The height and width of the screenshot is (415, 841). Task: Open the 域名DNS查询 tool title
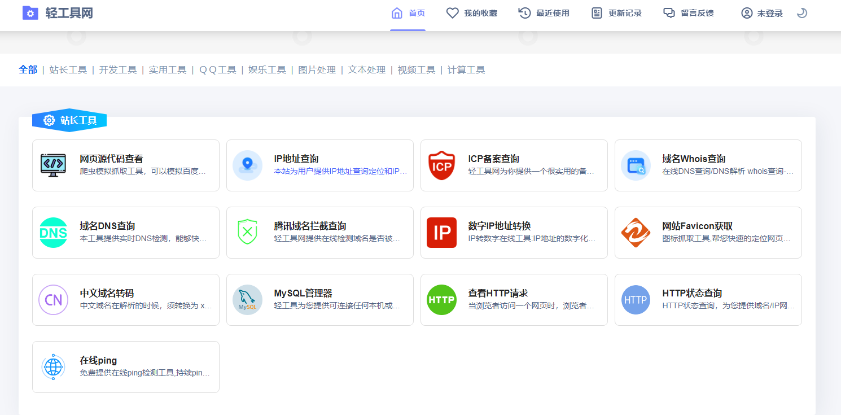point(107,226)
